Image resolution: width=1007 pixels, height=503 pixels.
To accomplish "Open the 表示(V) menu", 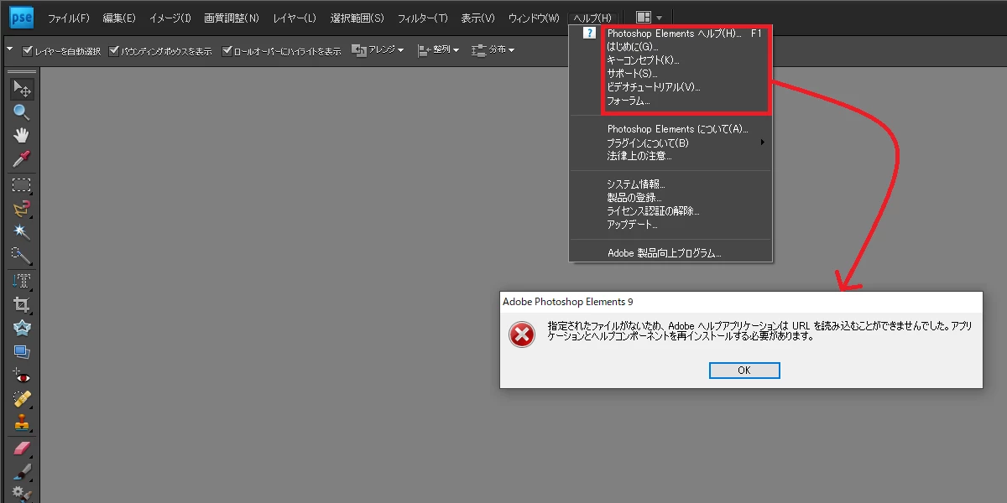I will [477, 18].
